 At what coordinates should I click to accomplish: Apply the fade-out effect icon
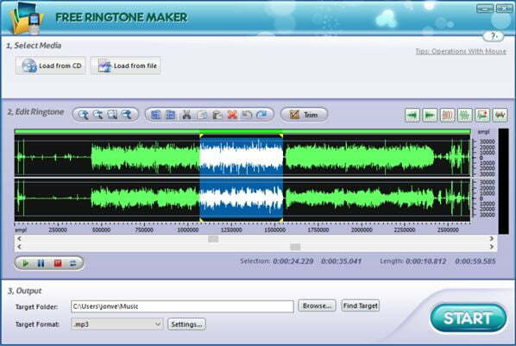(x=430, y=116)
